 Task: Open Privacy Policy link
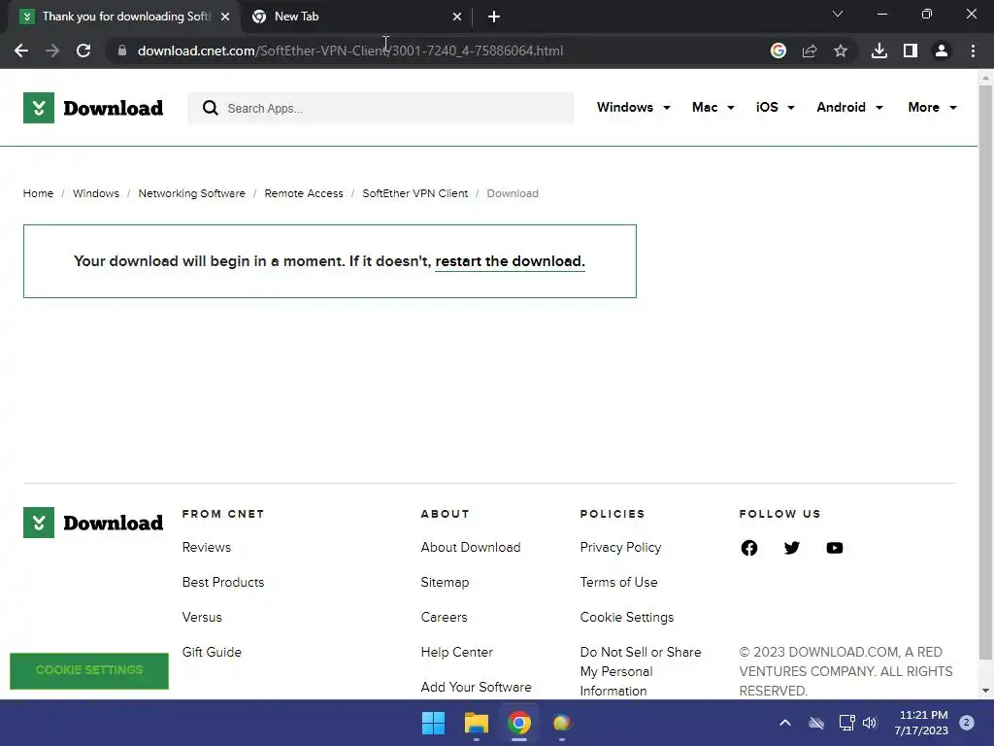pyautogui.click(x=620, y=547)
